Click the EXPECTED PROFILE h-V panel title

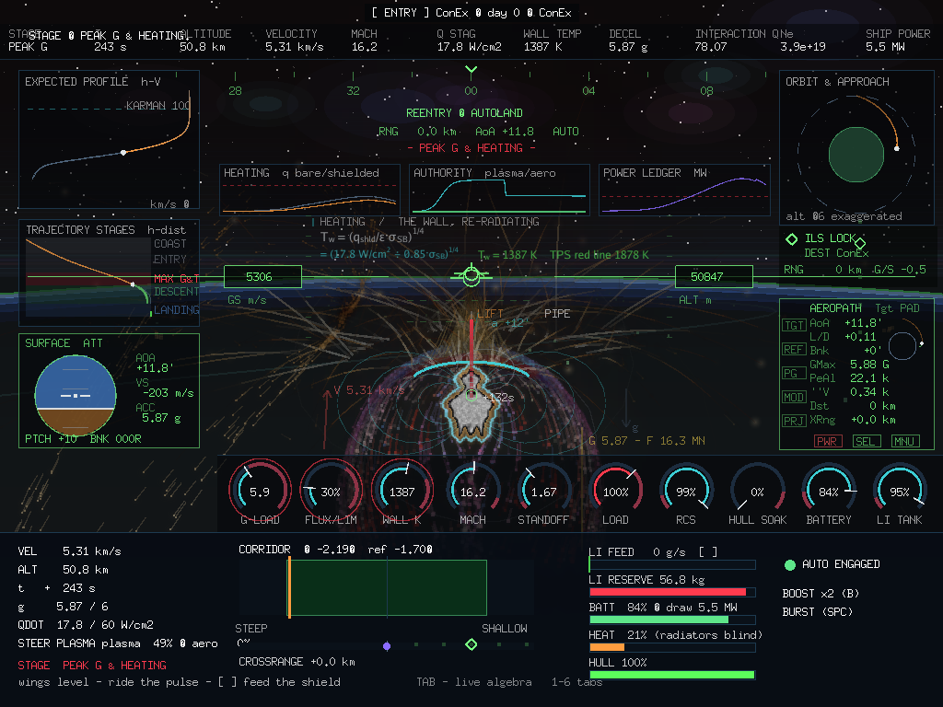point(93,82)
